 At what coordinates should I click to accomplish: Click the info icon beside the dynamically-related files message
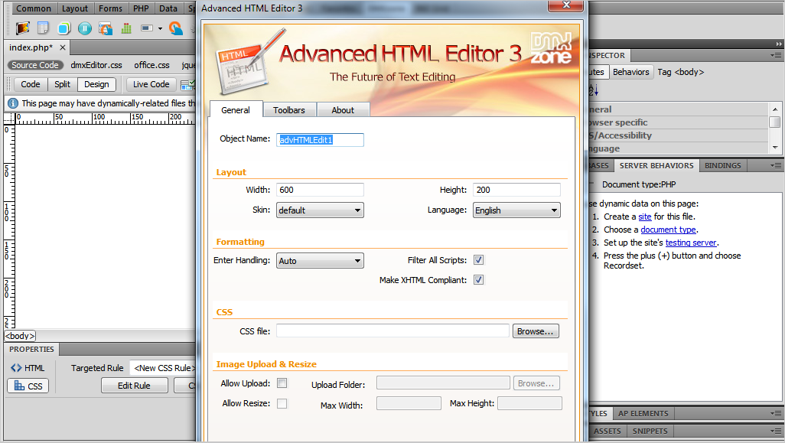point(13,103)
